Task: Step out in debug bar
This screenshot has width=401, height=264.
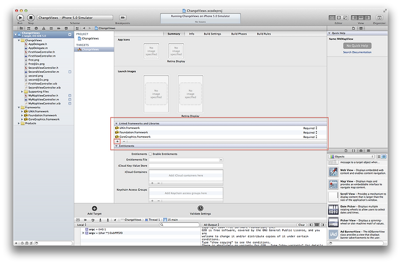Action: 107,220
